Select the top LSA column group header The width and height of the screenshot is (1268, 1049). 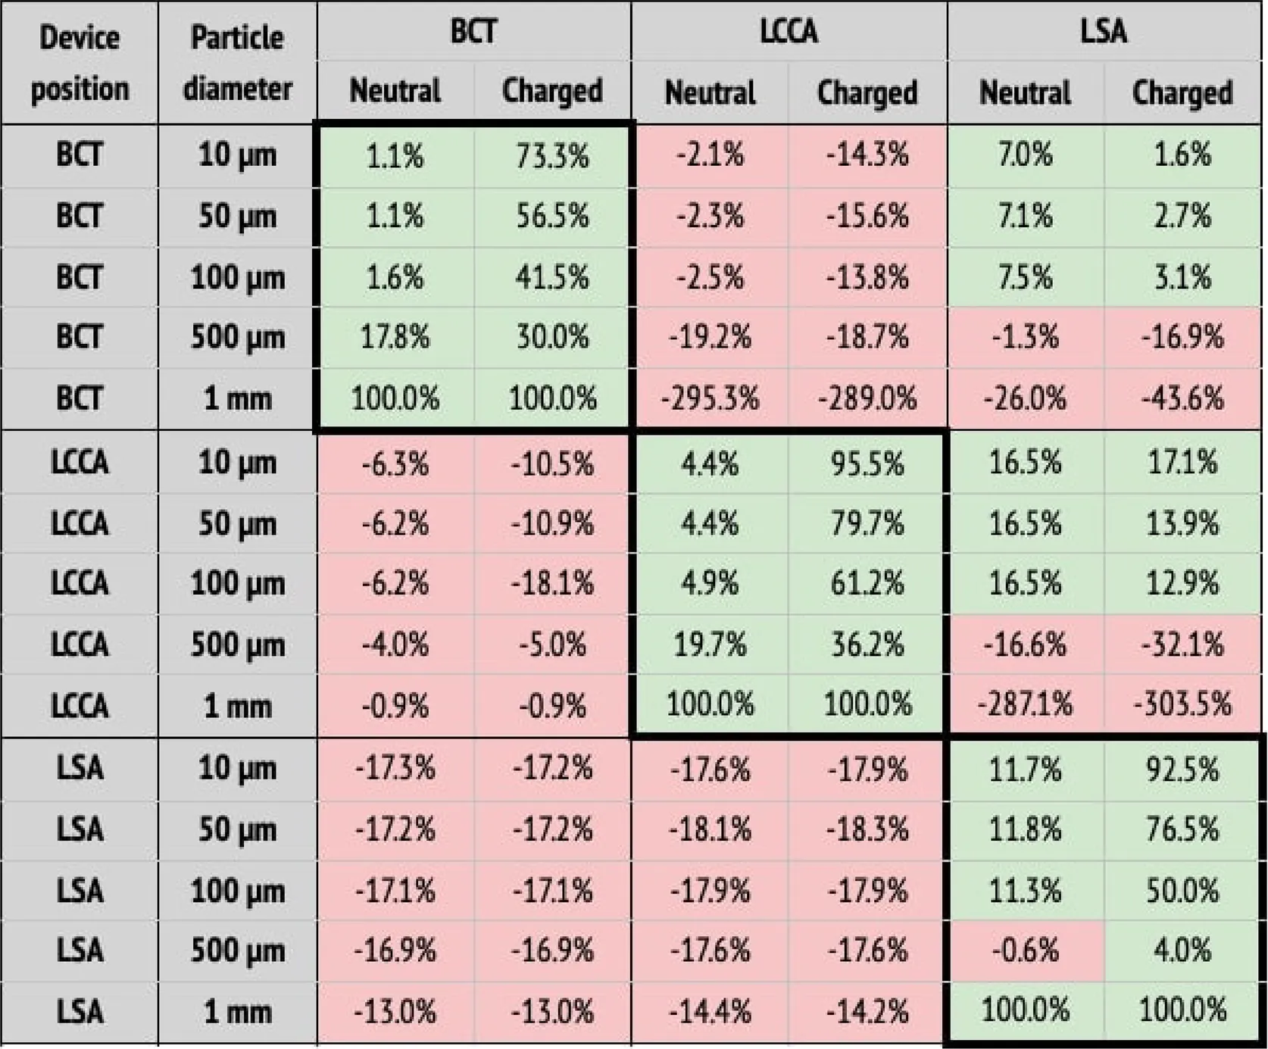(1104, 32)
